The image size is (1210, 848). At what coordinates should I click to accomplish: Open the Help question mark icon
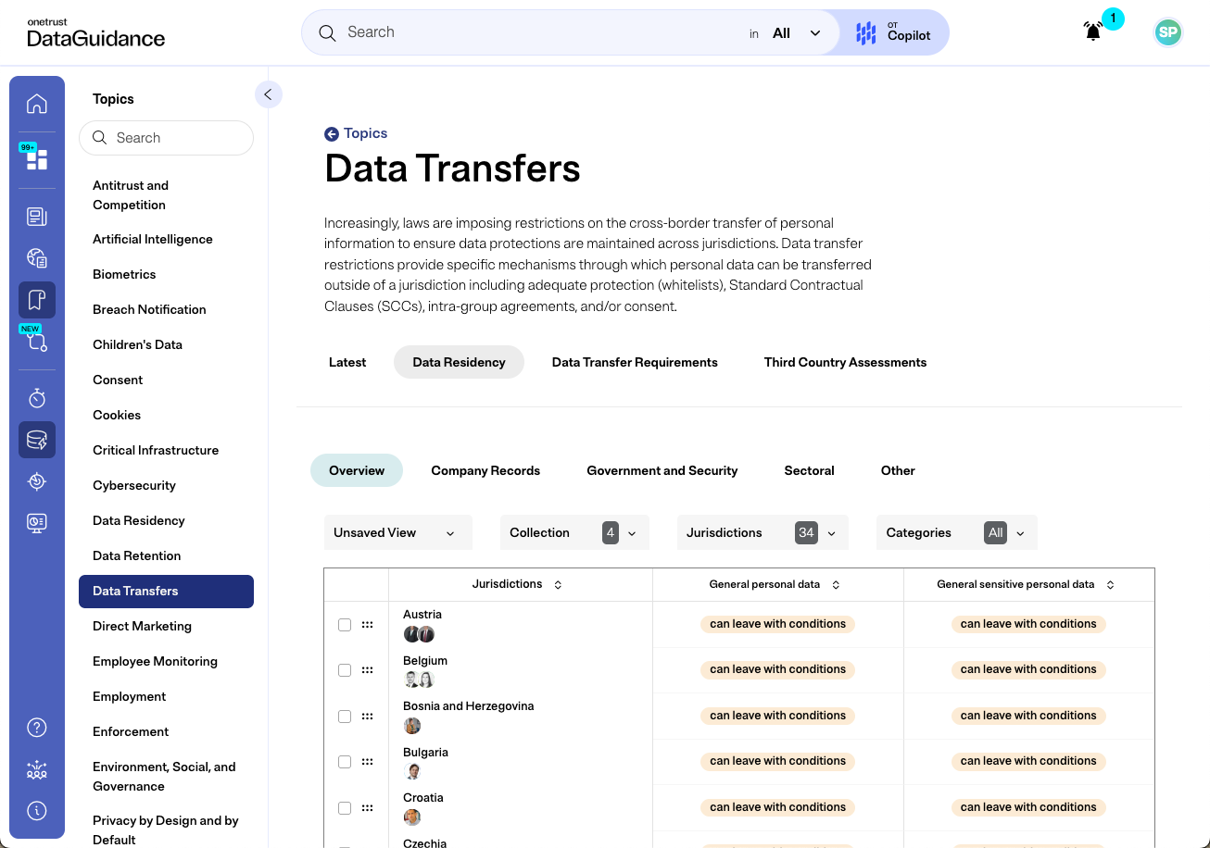(x=36, y=728)
